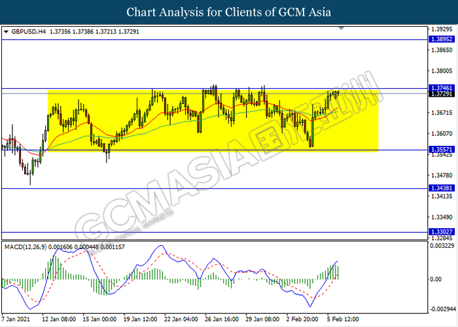
Task: Click the MACD -0.002944 scale value
Action: (442, 309)
